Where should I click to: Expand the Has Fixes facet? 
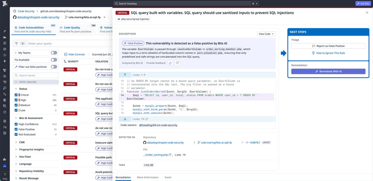coord(16,157)
